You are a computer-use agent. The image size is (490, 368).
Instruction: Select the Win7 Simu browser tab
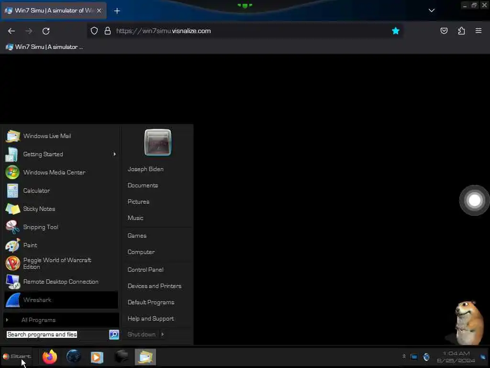pyautogui.click(x=54, y=11)
